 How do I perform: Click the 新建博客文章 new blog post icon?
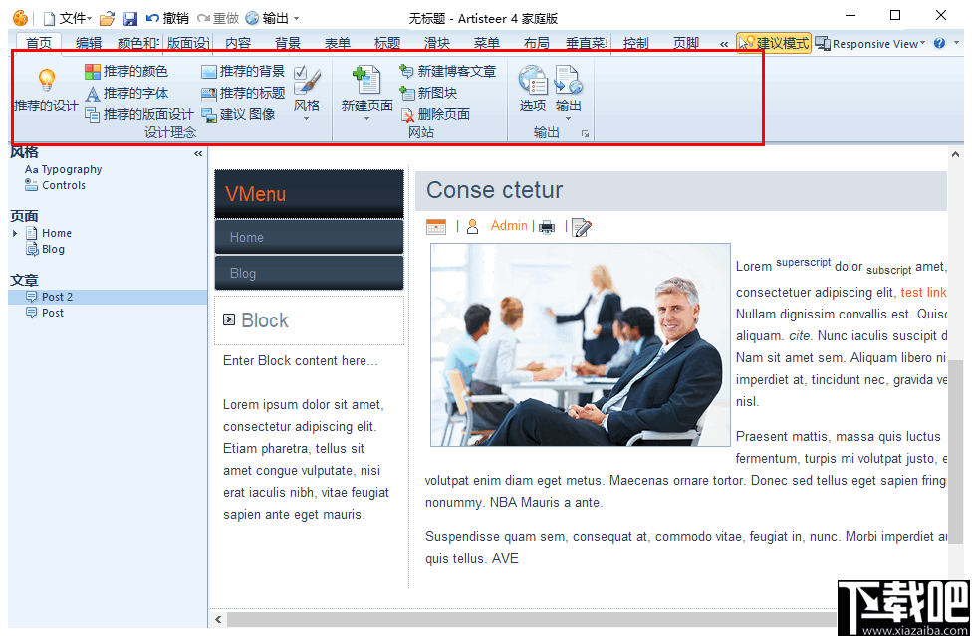pos(406,70)
